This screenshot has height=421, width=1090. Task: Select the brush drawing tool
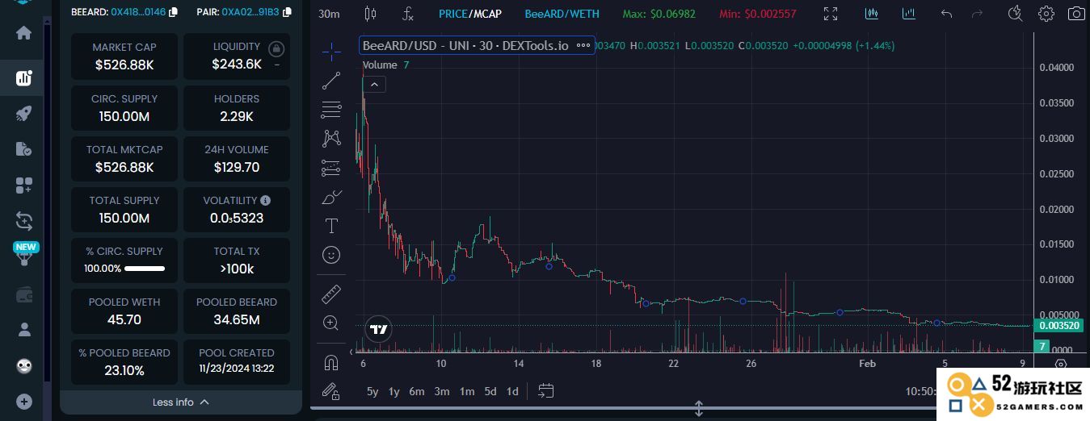[331, 197]
